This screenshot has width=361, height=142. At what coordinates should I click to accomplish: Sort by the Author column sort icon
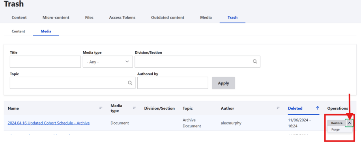click(278, 108)
